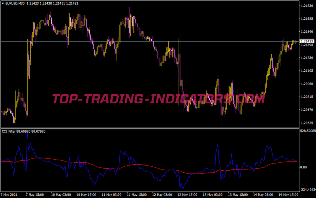This screenshot has width=316, height=198.
Task: Click the 11 May 03:00 time label
Action: click(x=111, y=195)
